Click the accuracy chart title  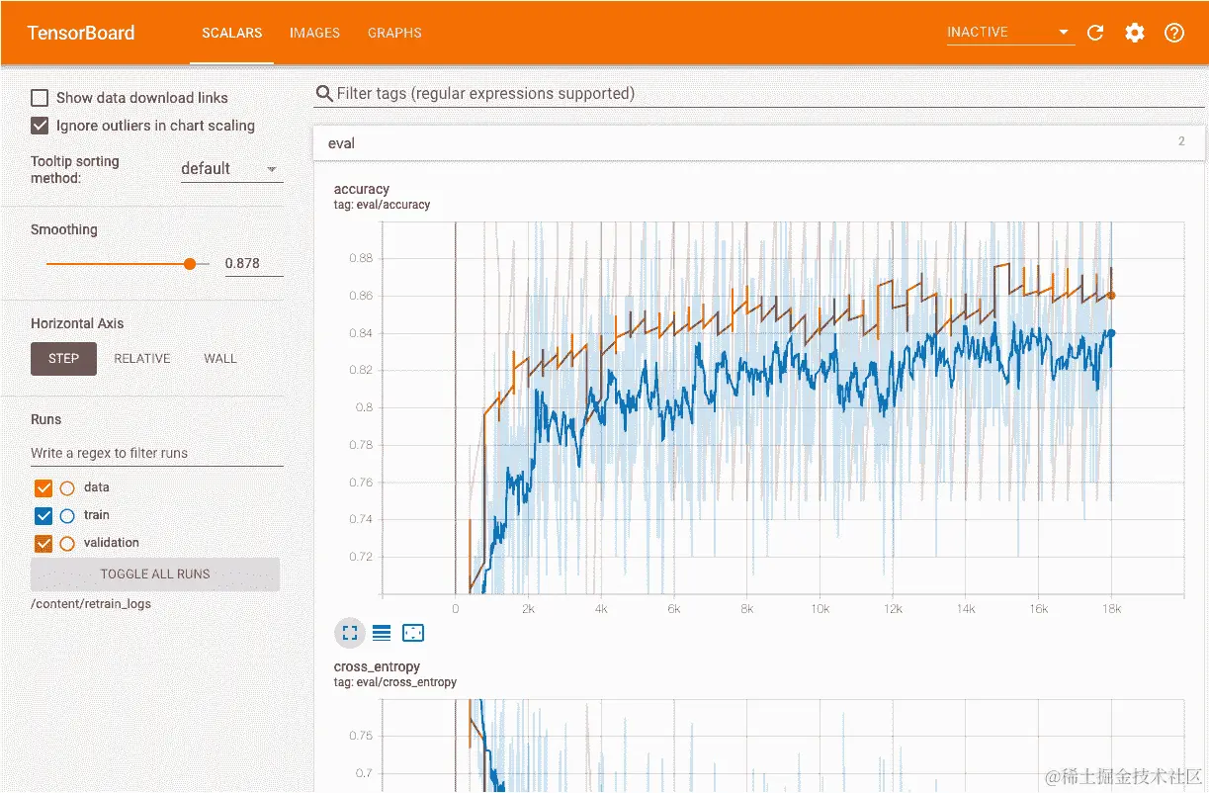(x=362, y=189)
